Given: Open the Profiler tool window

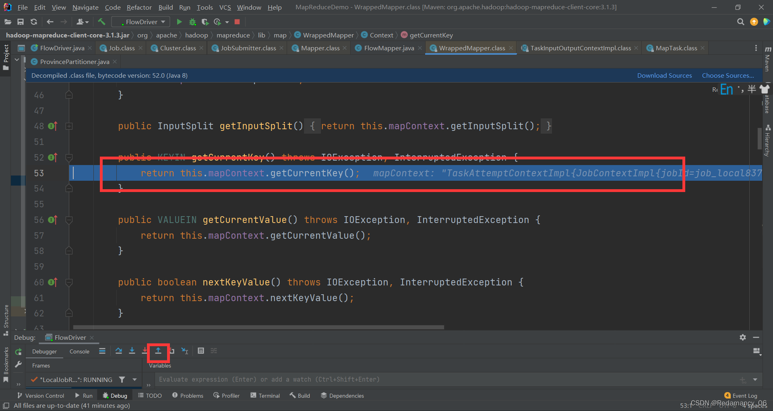Looking at the screenshot, I should click(226, 396).
